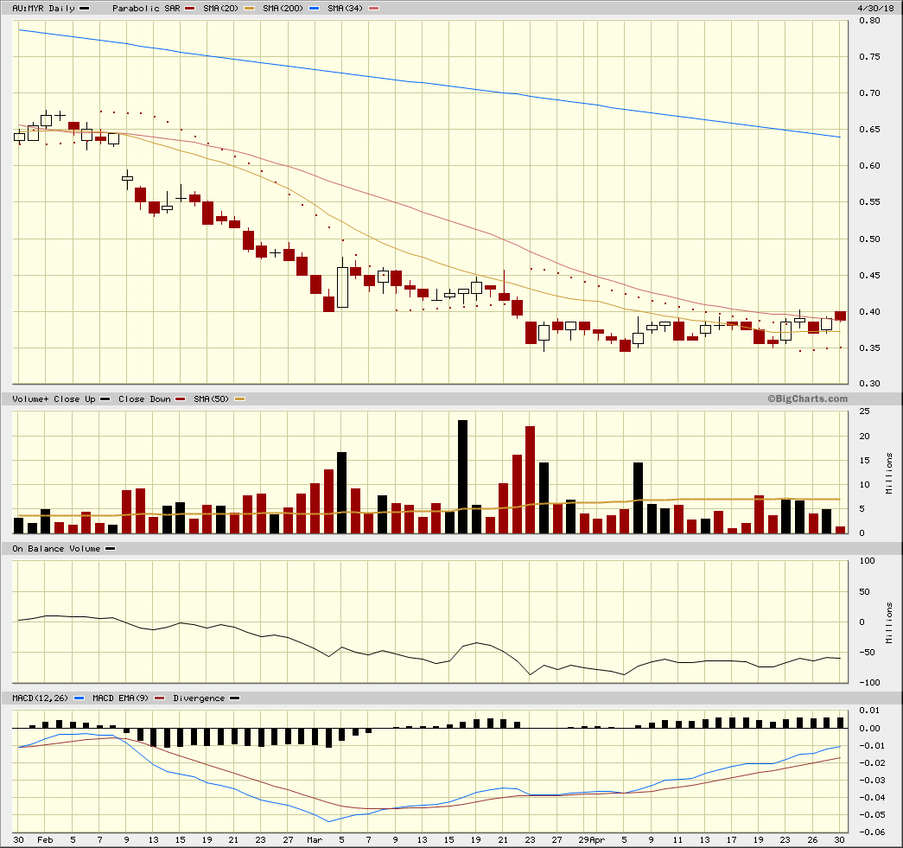This screenshot has width=903, height=848.
Task: Click the 25 volume axis label
Action: point(864,411)
